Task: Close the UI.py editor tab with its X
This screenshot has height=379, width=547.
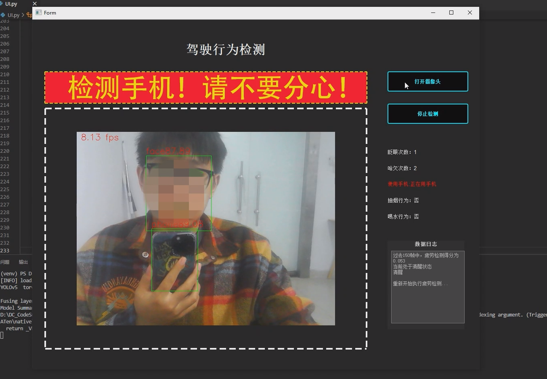Action: pos(35,4)
